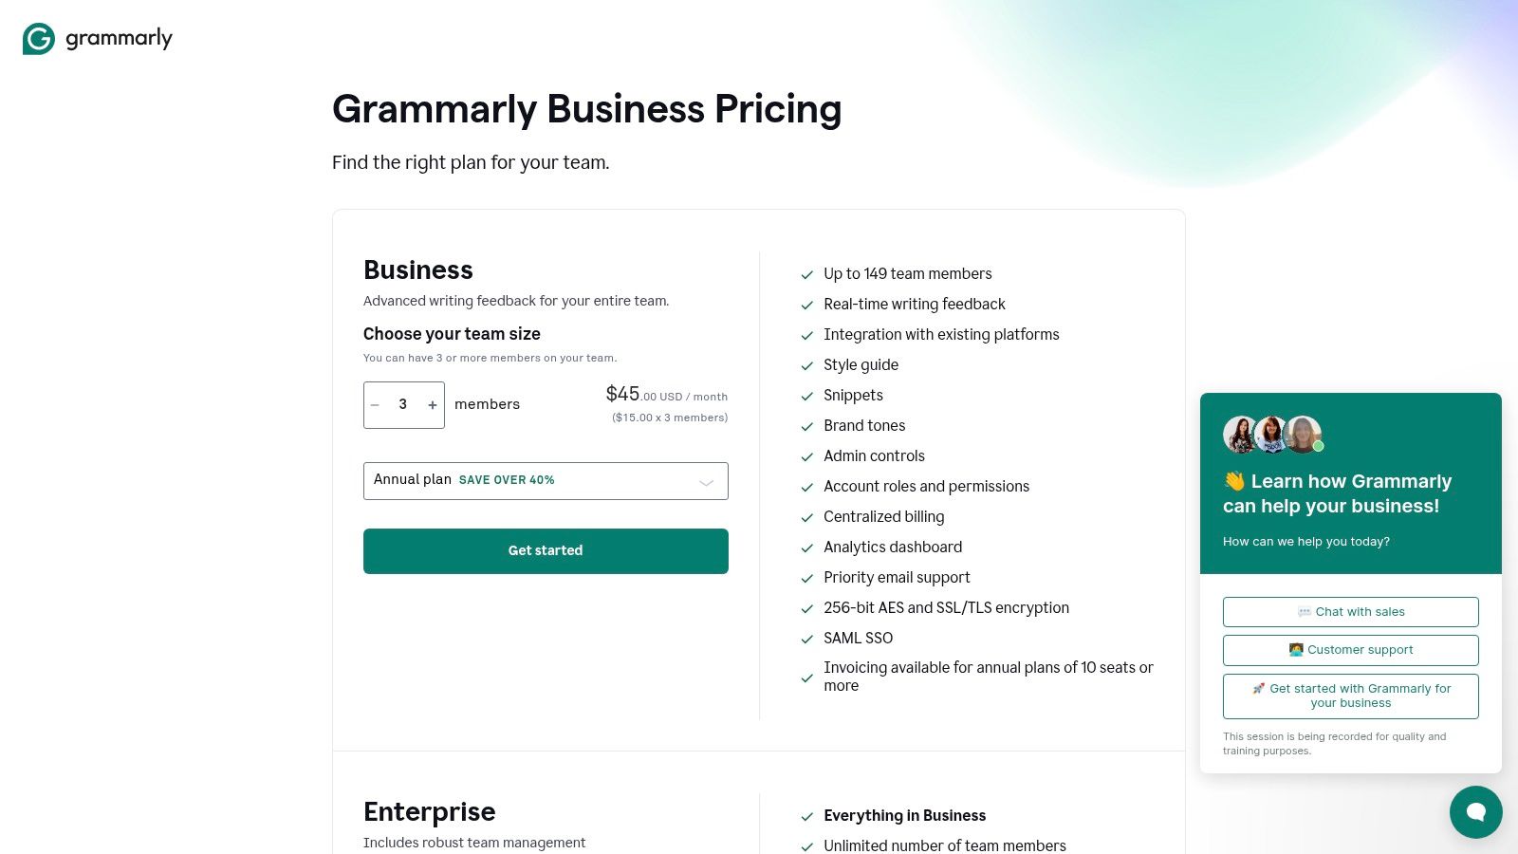Select Chat with sales

pos(1350,612)
